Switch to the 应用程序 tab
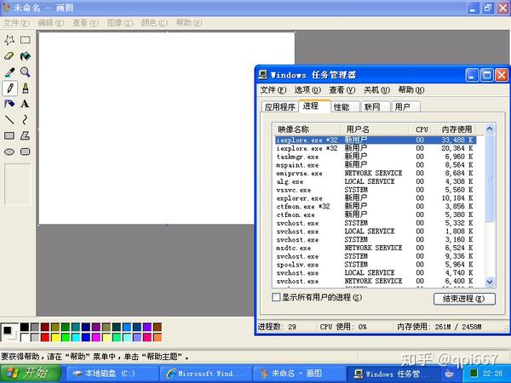Image resolution: width=511 pixels, height=383 pixels. click(x=279, y=107)
